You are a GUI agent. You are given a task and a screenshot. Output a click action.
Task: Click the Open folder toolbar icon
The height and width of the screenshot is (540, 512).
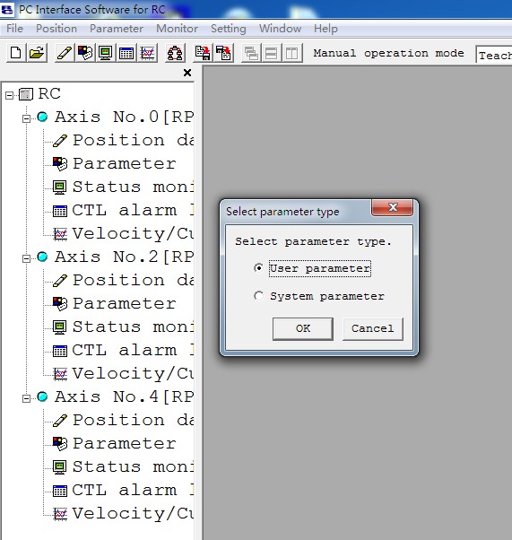coord(37,53)
